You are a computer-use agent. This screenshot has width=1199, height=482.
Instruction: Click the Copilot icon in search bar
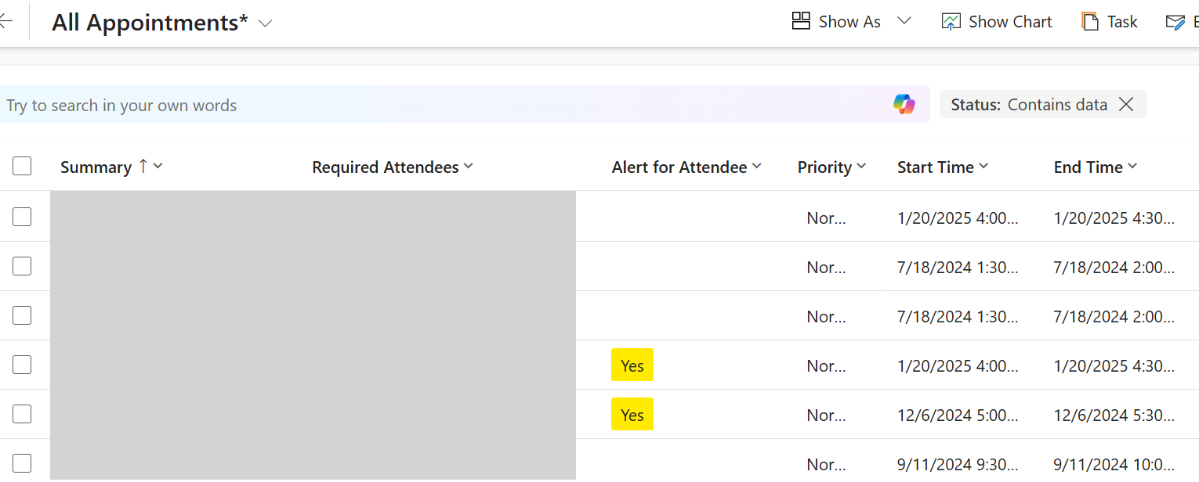click(x=904, y=104)
